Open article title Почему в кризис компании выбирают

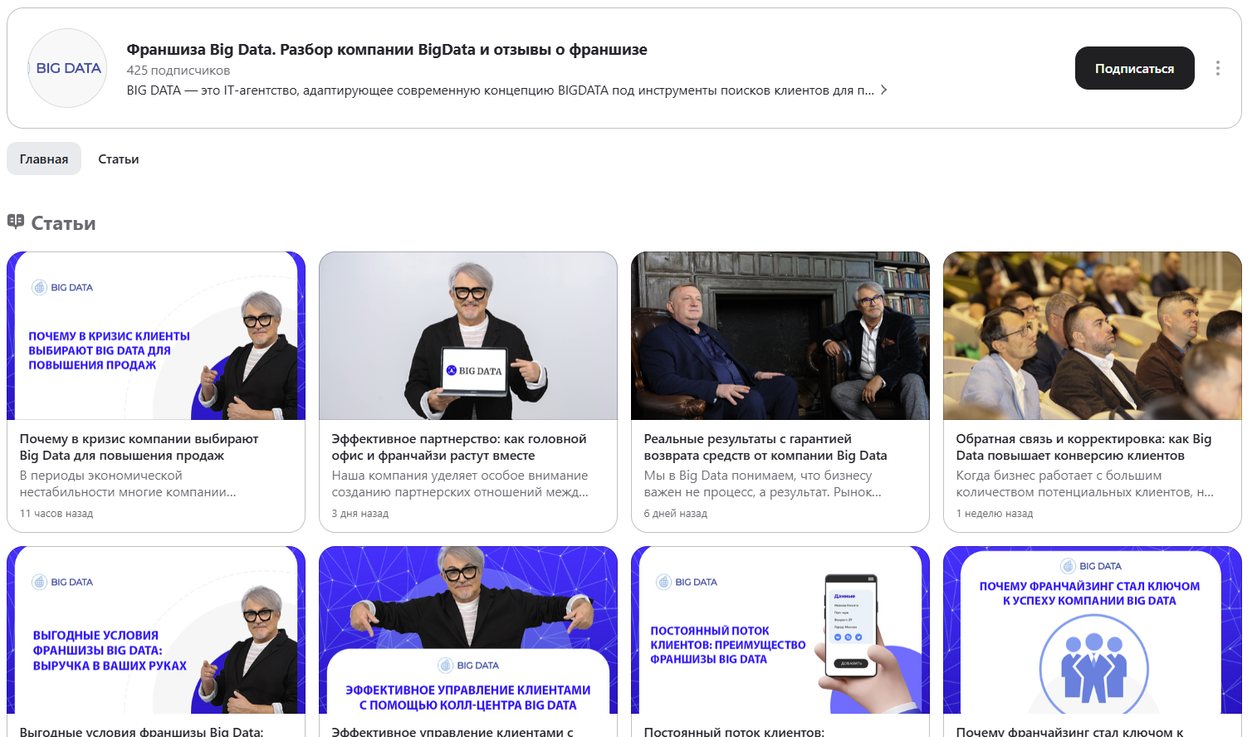click(139, 447)
